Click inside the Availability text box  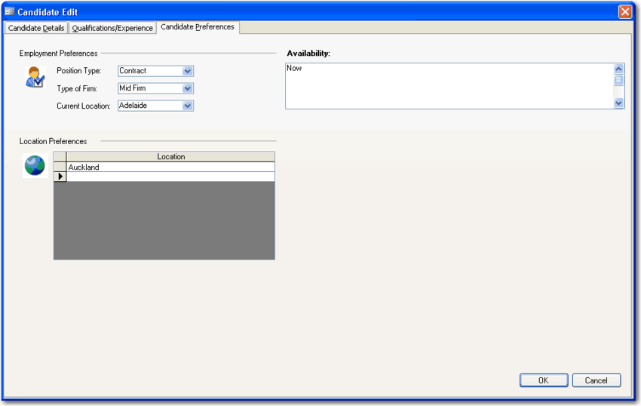[x=449, y=86]
